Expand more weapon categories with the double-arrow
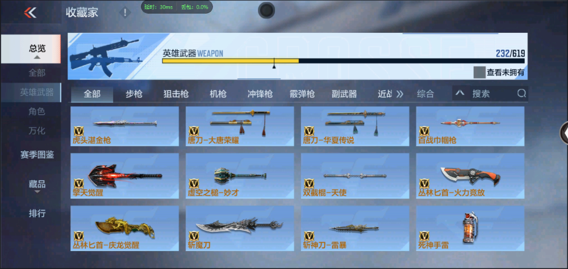Screen dimensions: 568x269 pyautogui.click(x=399, y=94)
